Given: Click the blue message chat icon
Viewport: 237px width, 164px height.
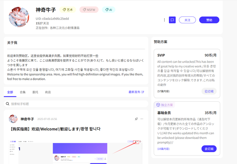Looking at the screenshot, I should pos(172,20).
